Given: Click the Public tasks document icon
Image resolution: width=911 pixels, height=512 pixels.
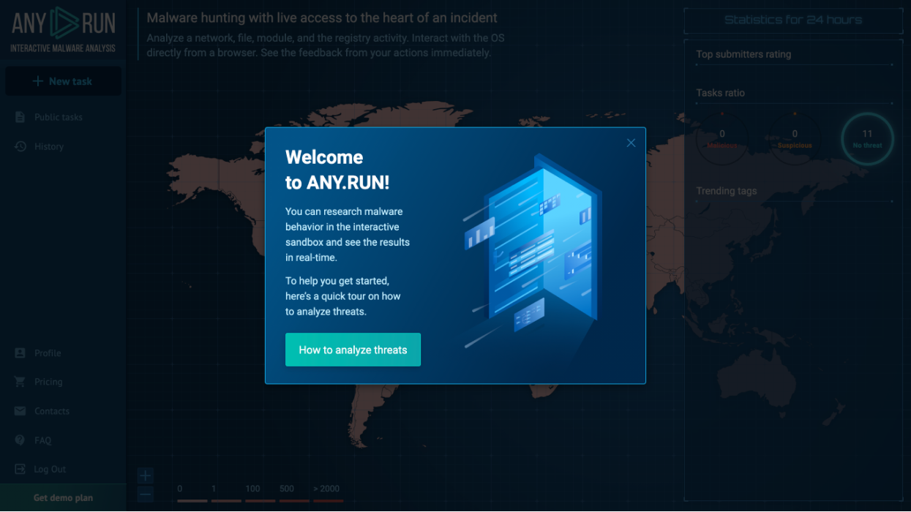Looking at the screenshot, I should 20,117.
